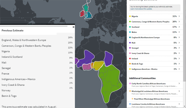Click yellow Indigenous Americas—Mexico dot

click(x=130, y=69)
